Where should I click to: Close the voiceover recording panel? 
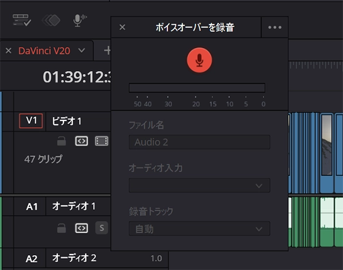(122, 27)
